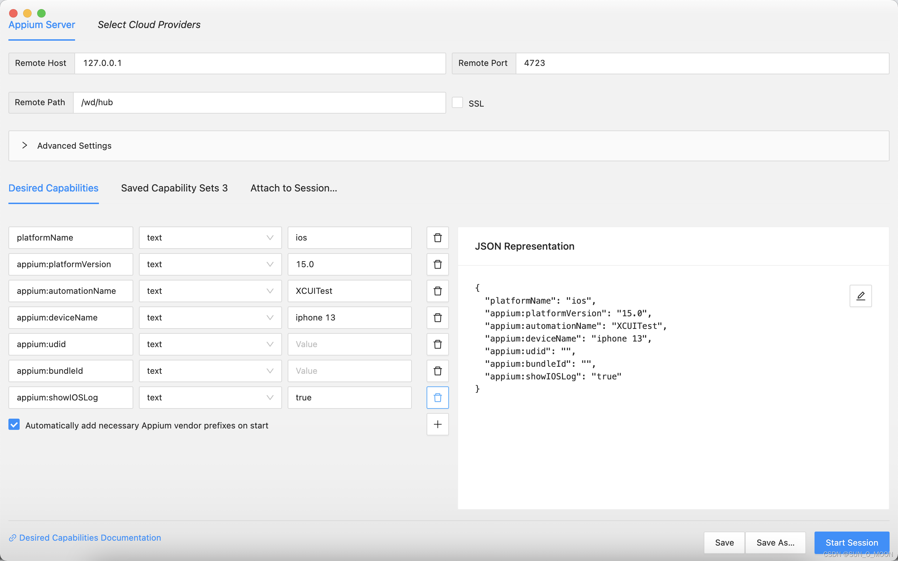Delete the platformName capability row
Screen dimensions: 898x561
437,237
